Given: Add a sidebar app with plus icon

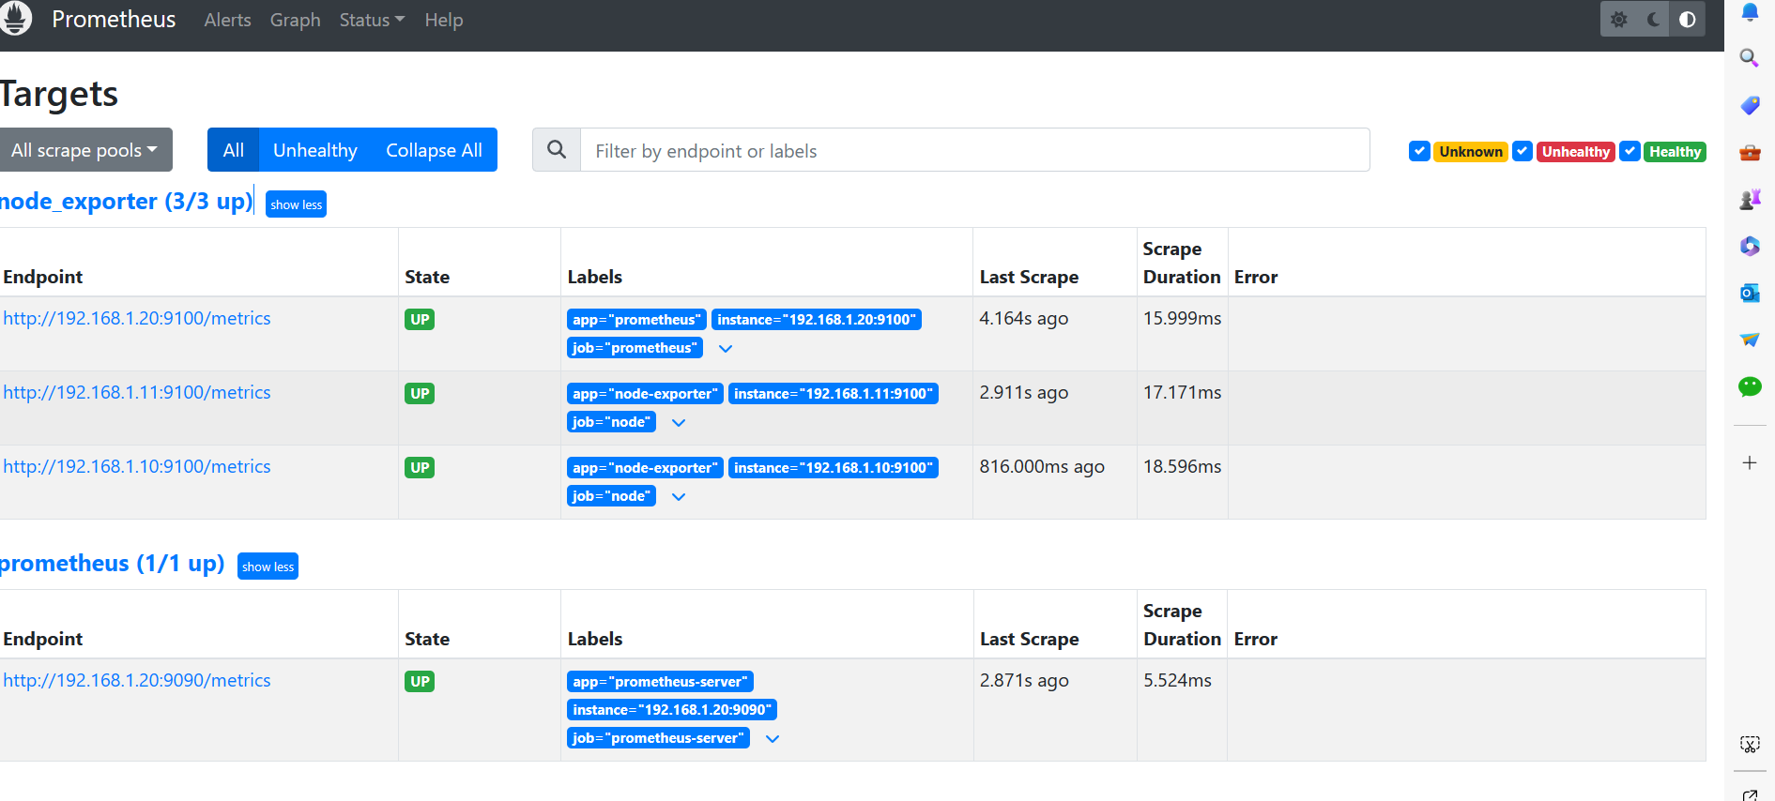Looking at the screenshot, I should point(1750,463).
